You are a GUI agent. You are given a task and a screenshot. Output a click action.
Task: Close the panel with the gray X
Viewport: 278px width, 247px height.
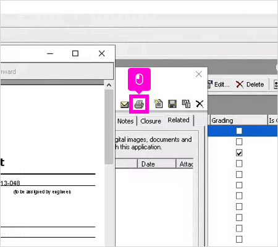pyautogui.click(x=199, y=74)
